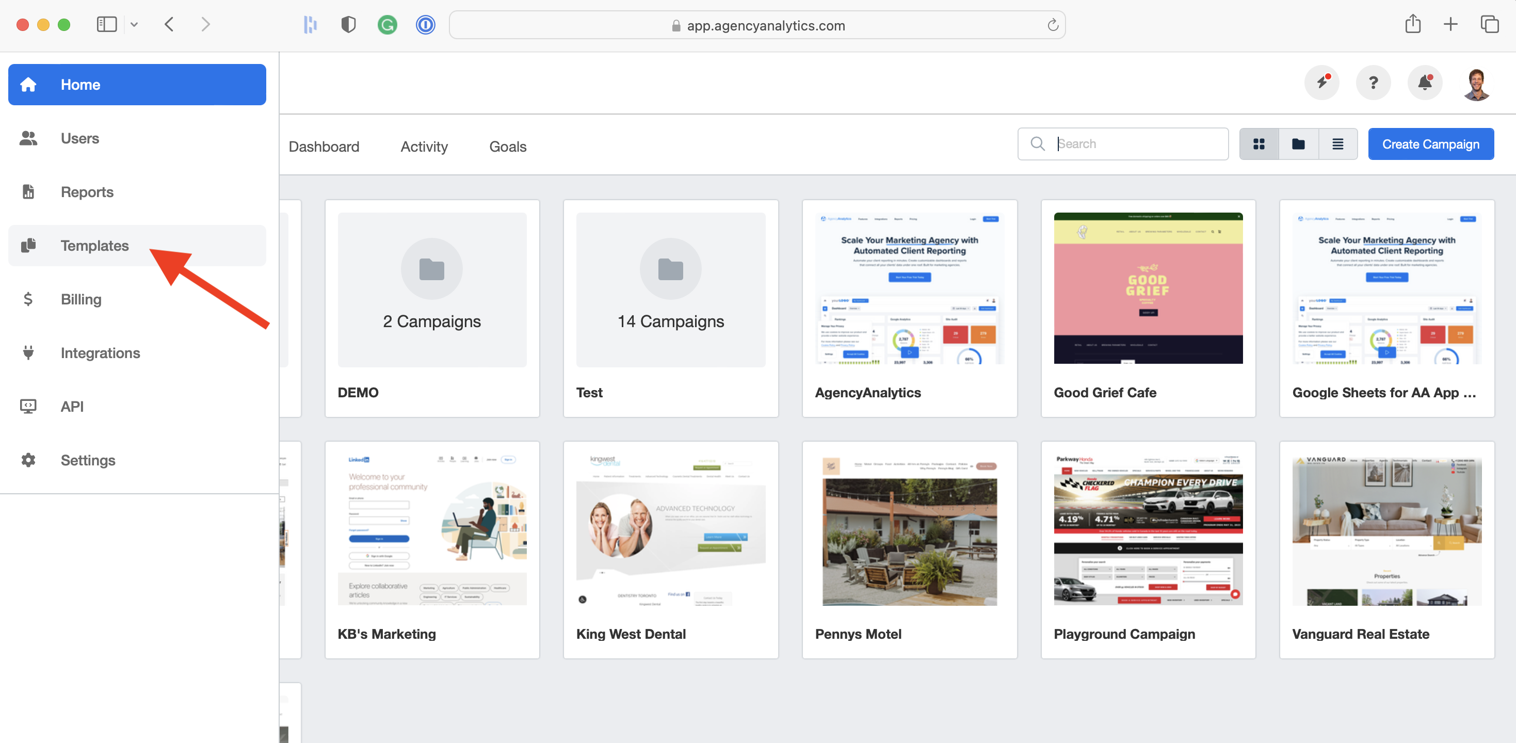Open notifications bell icon
Image resolution: width=1516 pixels, height=743 pixels.
click(1424, 83)
